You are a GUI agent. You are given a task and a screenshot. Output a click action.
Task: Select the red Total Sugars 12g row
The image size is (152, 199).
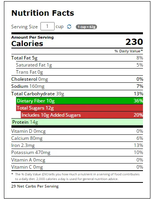[x=79, y=108]
